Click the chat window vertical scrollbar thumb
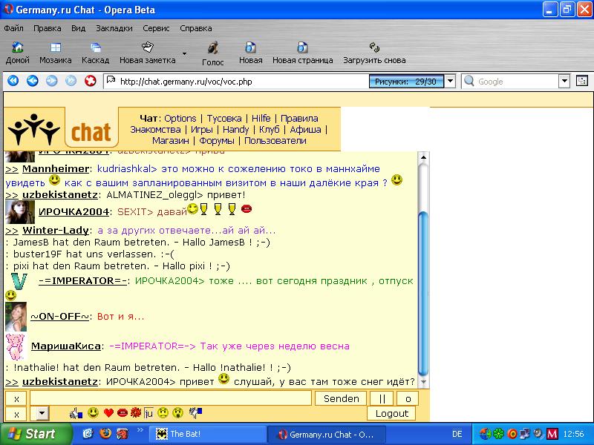 (x=423, y=293)
